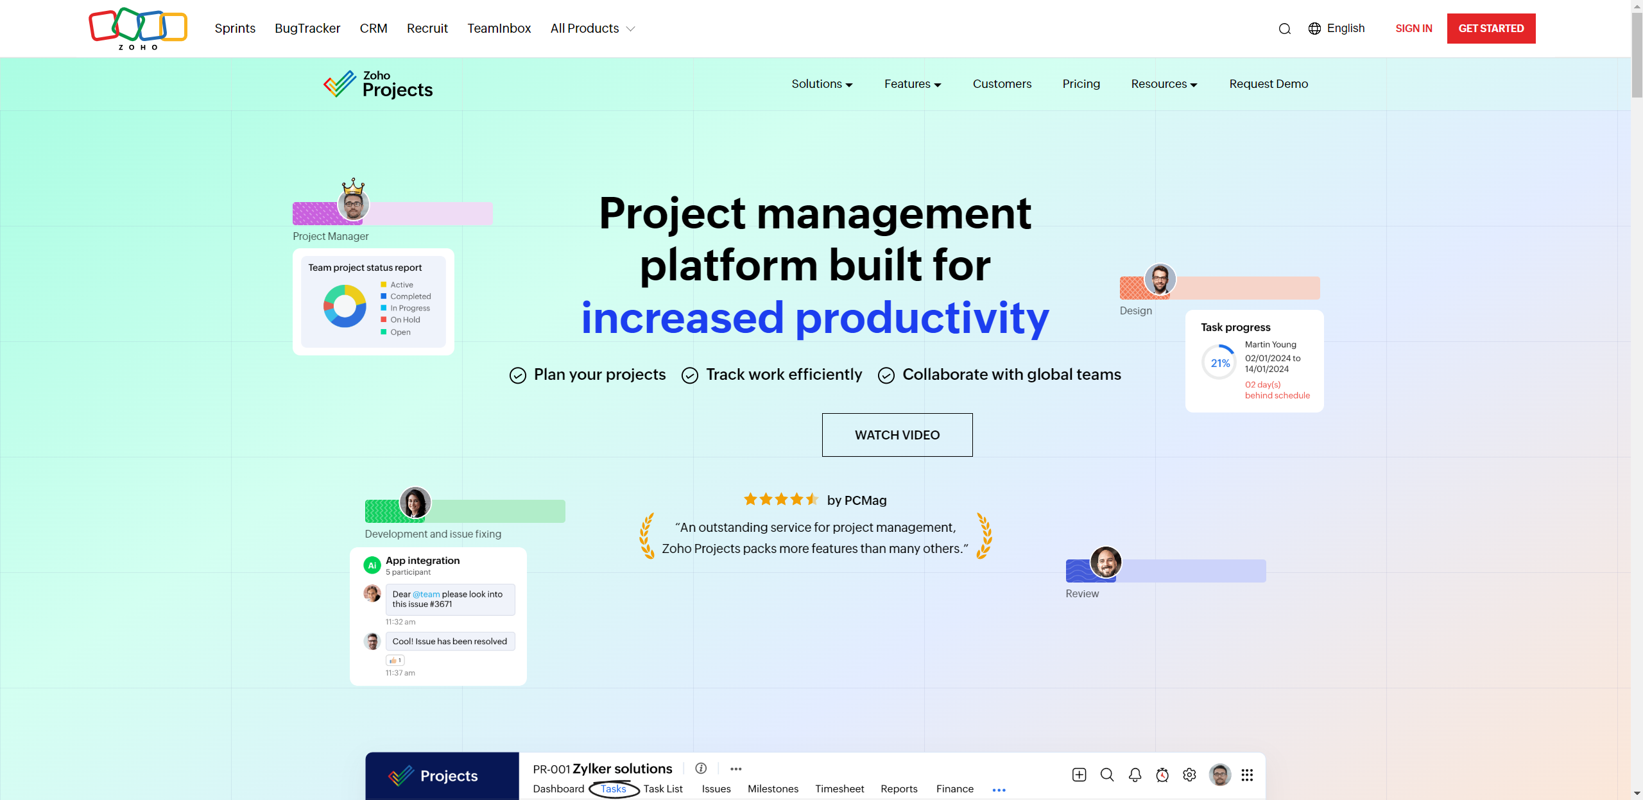Click the notification bell icon
This screenshot has width=1643, height=800.
tap(1135, 775)
